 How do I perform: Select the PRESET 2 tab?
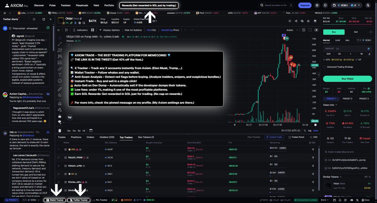347,99
